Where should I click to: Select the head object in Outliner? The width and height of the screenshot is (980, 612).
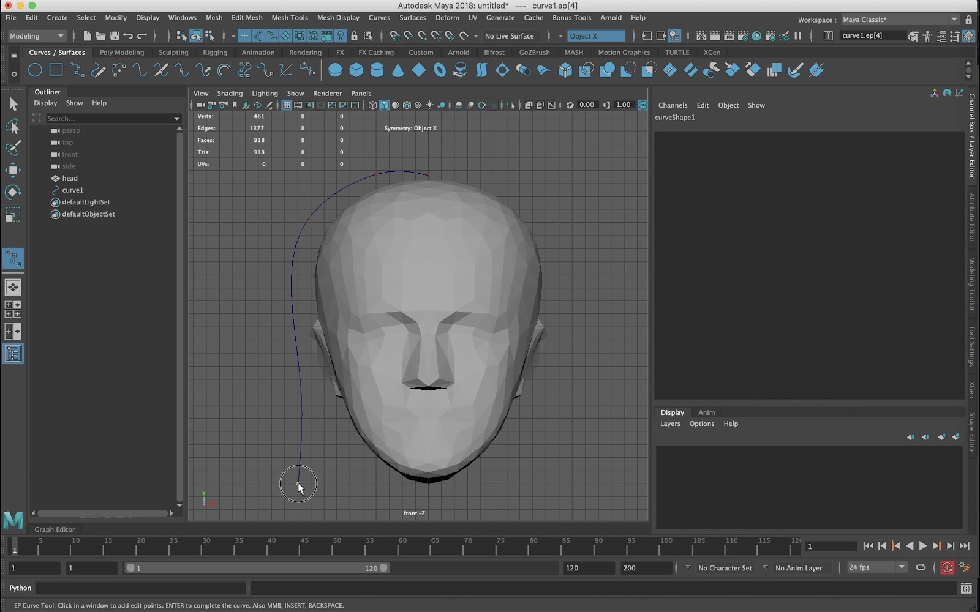70,179
